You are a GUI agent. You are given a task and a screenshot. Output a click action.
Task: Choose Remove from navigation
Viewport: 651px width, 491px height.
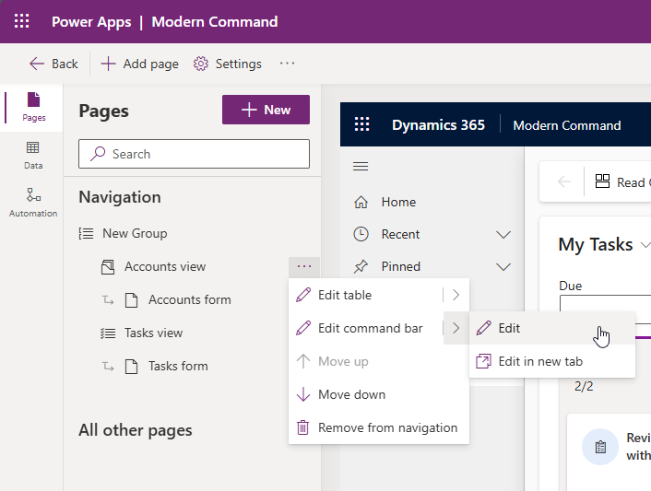tap(379, 427)
